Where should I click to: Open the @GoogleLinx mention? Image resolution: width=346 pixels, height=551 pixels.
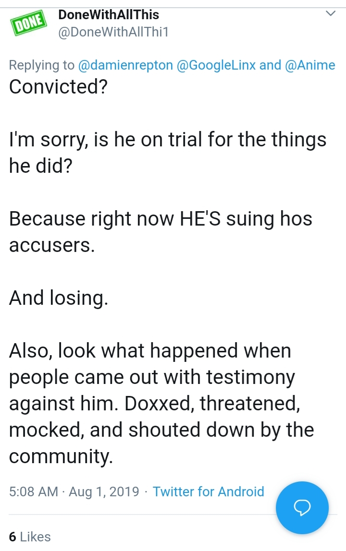(x=216, y=65)
